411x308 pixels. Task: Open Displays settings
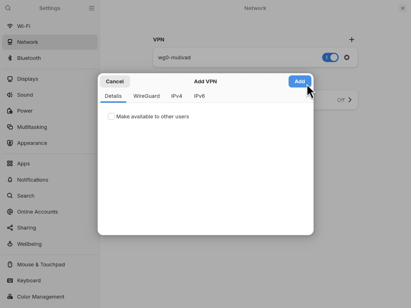pos(27,79)
